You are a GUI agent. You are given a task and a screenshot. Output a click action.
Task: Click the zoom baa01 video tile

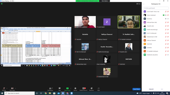click(107, 22)
